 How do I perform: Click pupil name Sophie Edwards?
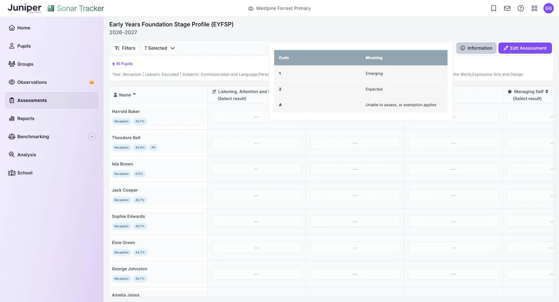tap(128, 216)
